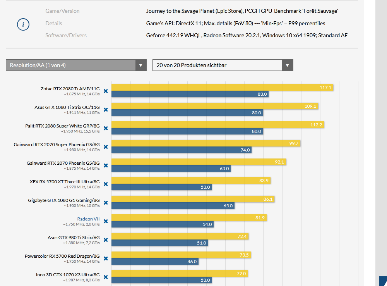Click the info circle icon

[23, 24]
